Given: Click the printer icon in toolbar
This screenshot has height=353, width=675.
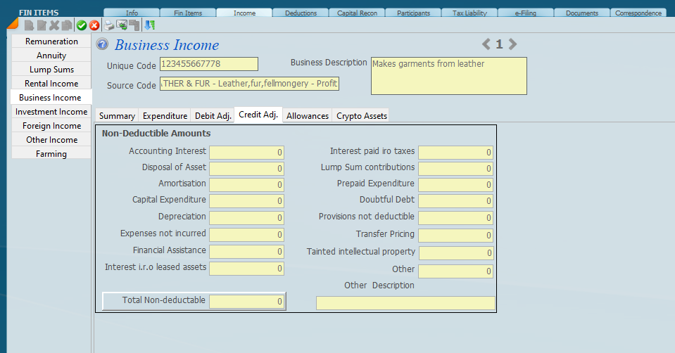Looking at the screenshot, I should pyautogui.click(x=110, y=25).
